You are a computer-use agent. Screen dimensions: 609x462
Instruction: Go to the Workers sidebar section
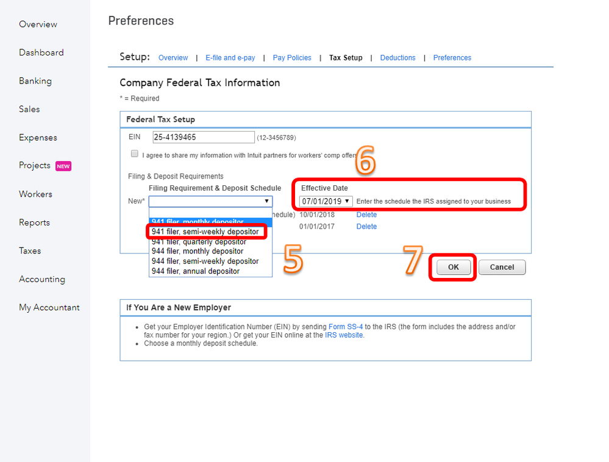(35, 194)
